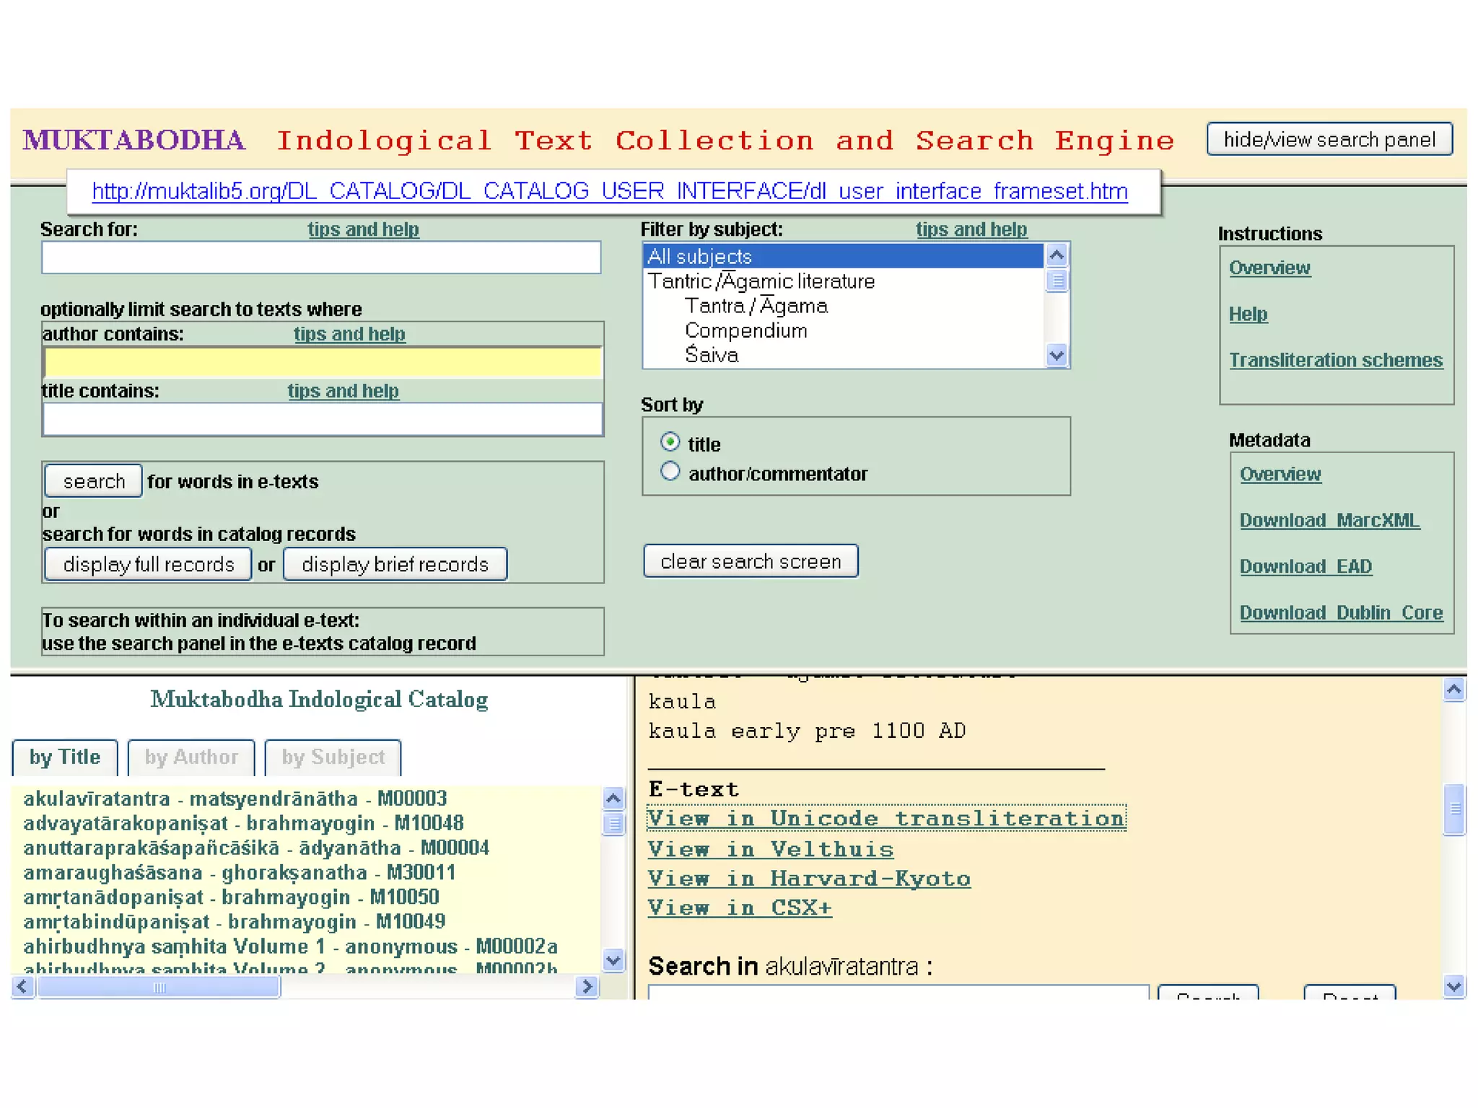Choose Compendium in subject filter
The height and width of the screenshot is (1108, 1478).
[745, 330]
